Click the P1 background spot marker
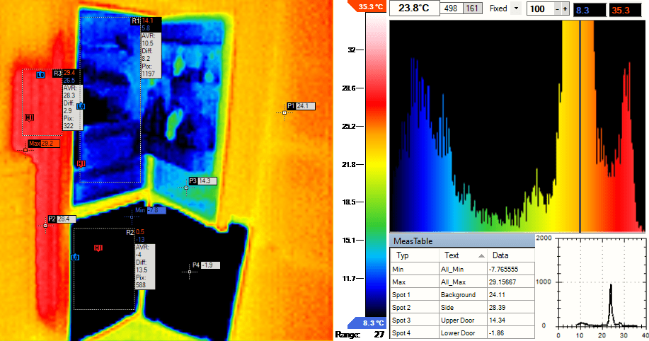This screenshot has width=649, height=341. tap(285, 112)
